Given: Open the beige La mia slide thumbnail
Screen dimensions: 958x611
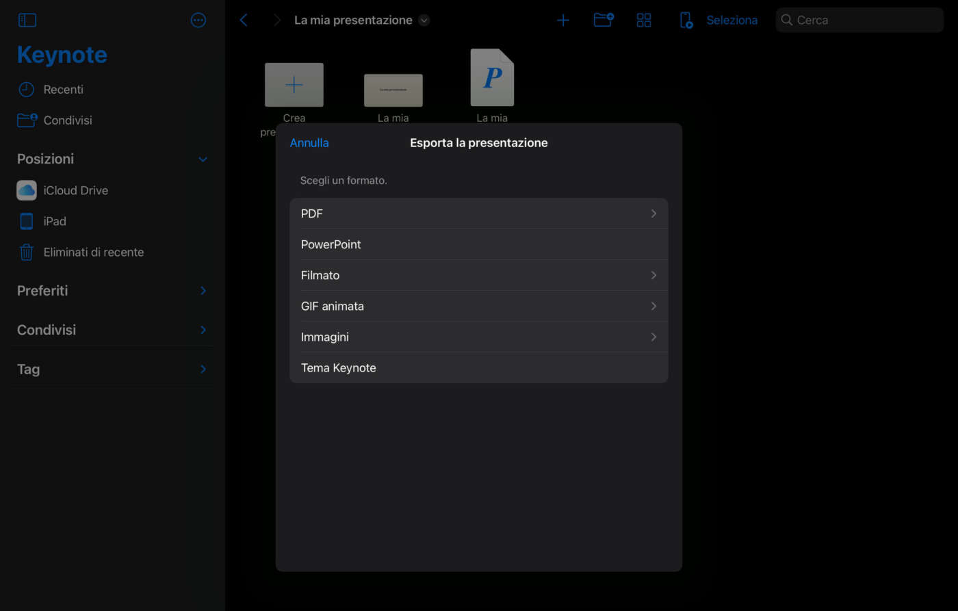Looking at the screenshot, I should click(x=393, y=90).
